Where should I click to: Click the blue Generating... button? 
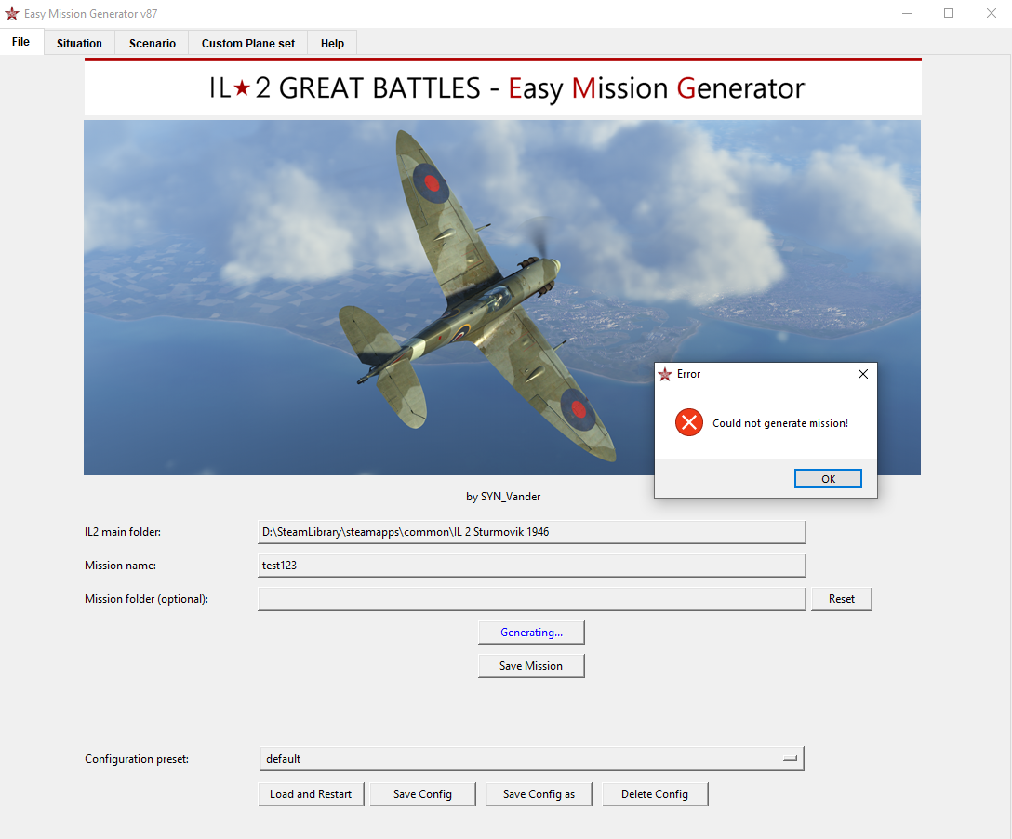coord(531,633)
